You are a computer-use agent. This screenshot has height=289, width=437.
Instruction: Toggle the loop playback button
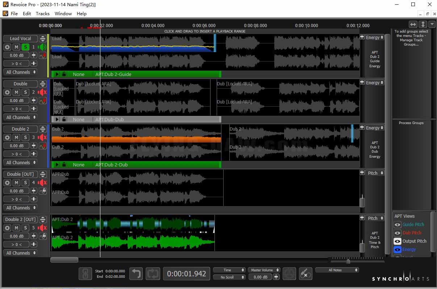point(153,274)
